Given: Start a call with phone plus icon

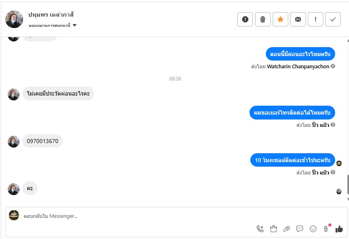Looking at the screenshot, I should tap(260, 229).
